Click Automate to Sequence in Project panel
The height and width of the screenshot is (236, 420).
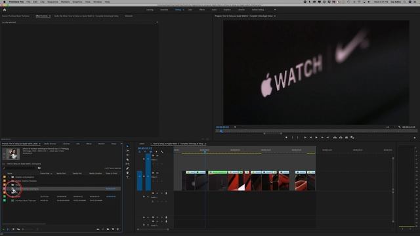[x=98, y=229]
